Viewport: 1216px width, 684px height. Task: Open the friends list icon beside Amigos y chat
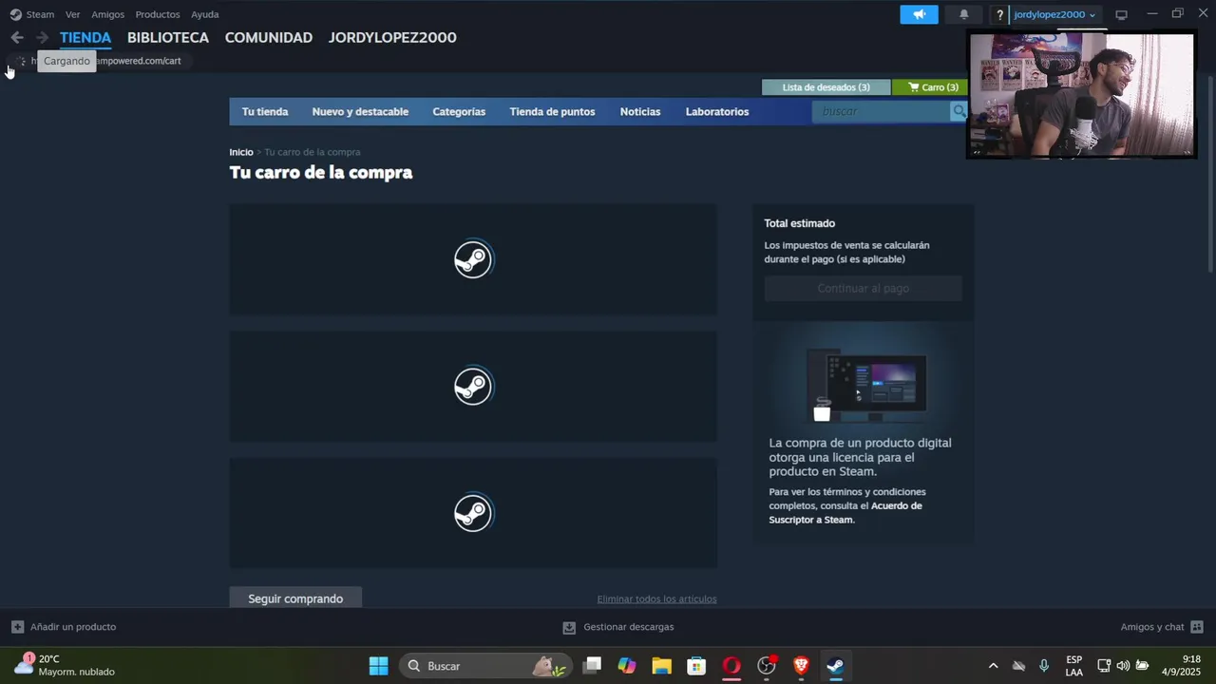(1197, 627)
